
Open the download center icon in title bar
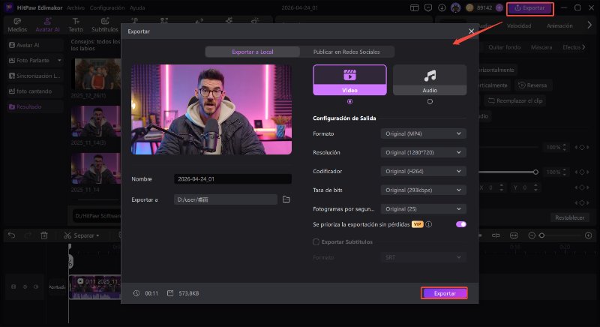tap(442, 7)
